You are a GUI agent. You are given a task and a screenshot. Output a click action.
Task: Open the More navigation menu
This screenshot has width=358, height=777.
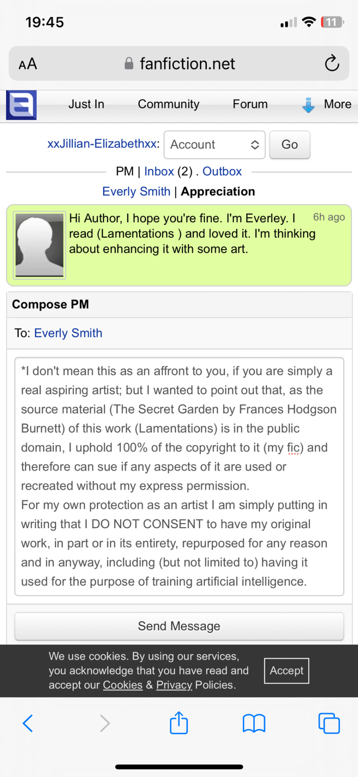(337, 104)
